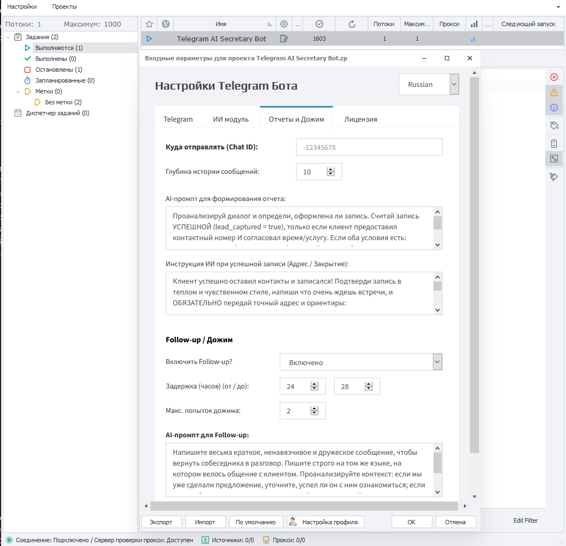Adjust the delay-from 24 hours spinner

(315, 386)
